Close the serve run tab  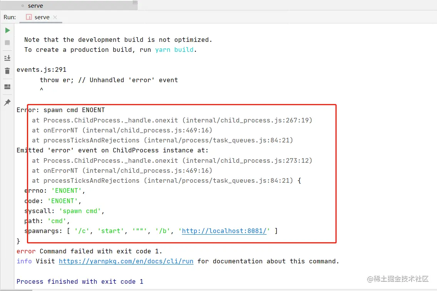point(55,17)
